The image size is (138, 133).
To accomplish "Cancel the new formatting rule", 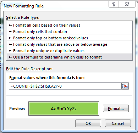I will click(118, 123).
